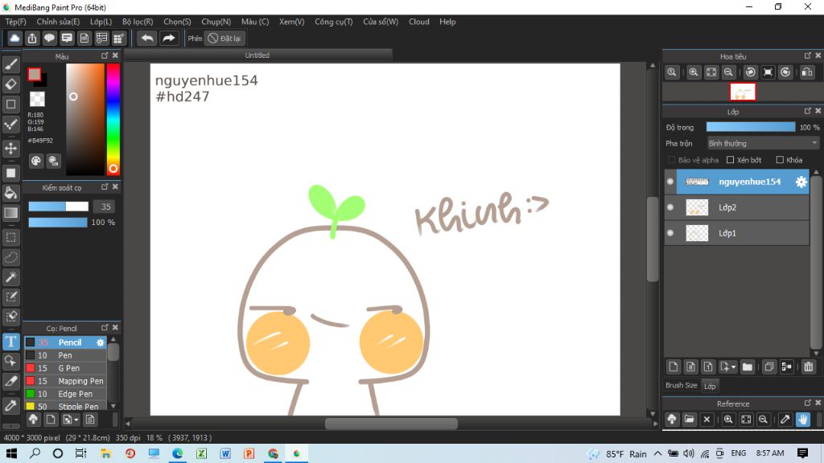824x463 pixels.
Task: Open file in Reference panel folder icon
Action: pyautogui.click(x=690, y=420)
